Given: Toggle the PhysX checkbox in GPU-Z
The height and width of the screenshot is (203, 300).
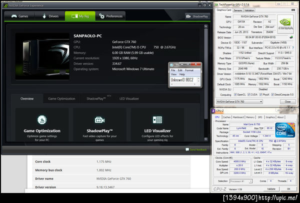Looking at the screenshot, I should (260, 94).
